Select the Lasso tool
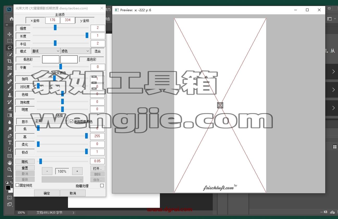The image size is (338, 219). [10, 48]
